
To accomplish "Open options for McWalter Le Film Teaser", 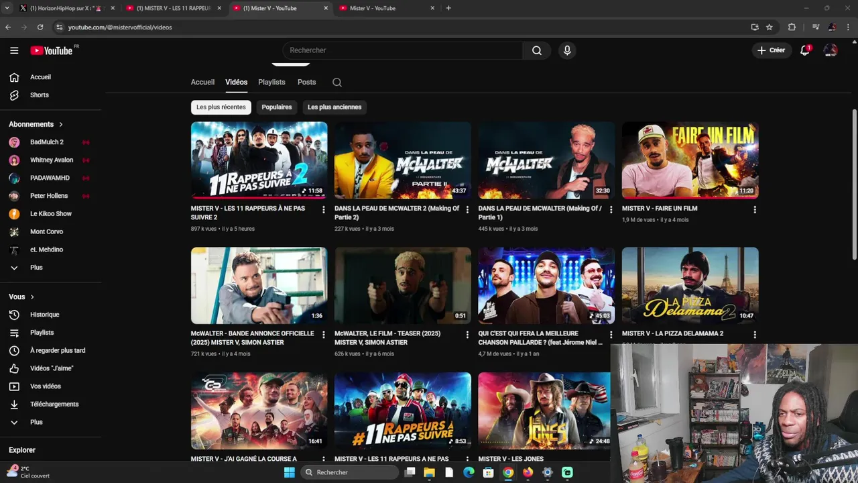I will (467, 334).
